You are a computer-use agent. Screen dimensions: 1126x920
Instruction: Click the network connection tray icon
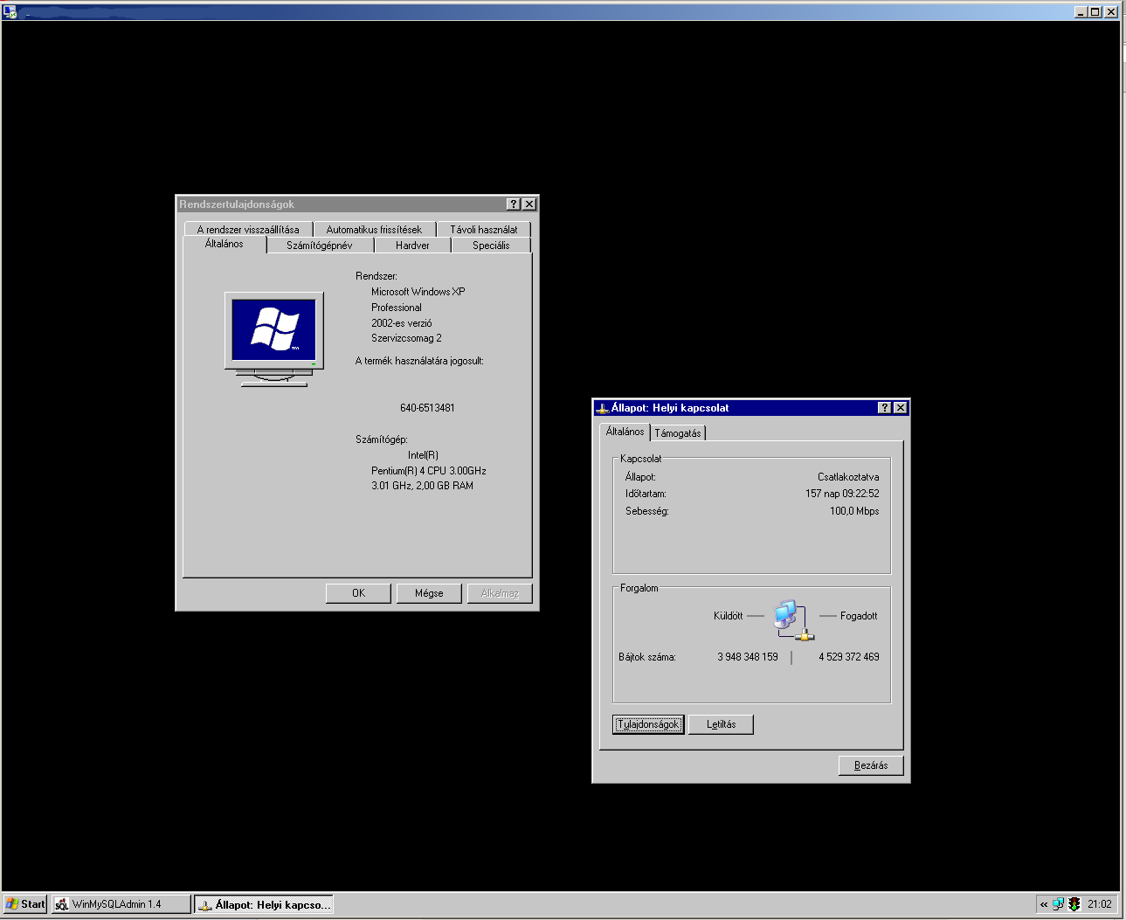[1058, 904]
